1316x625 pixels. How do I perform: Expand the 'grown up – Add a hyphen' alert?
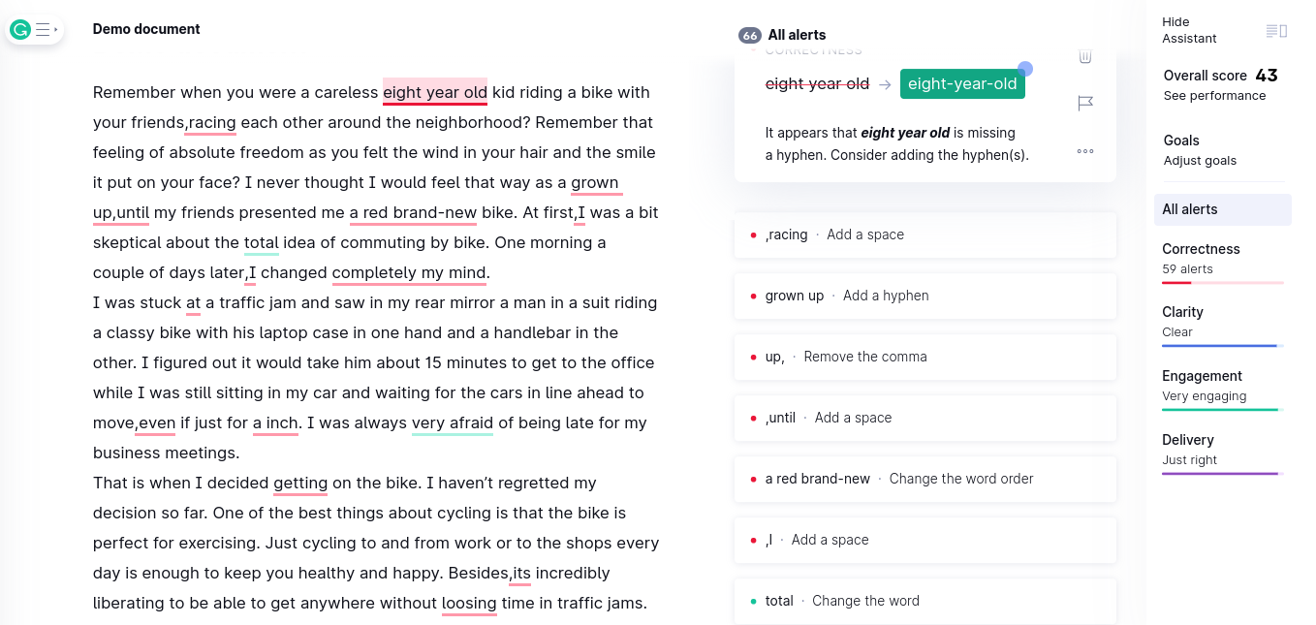(925, 296)
